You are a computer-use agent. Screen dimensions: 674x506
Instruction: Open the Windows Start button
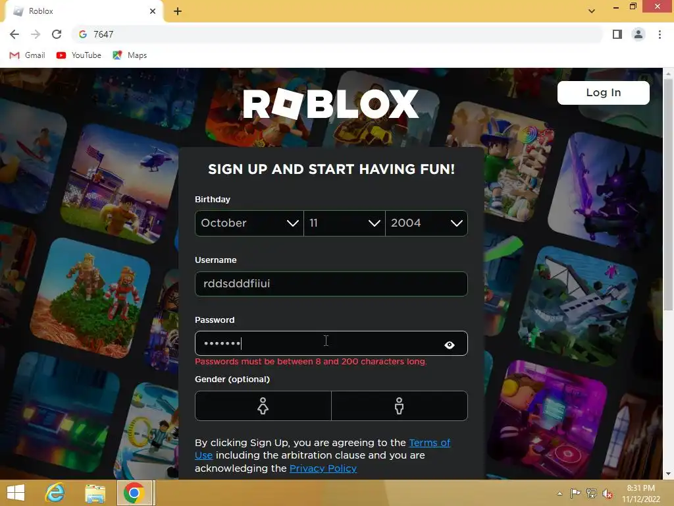(16, 493)
